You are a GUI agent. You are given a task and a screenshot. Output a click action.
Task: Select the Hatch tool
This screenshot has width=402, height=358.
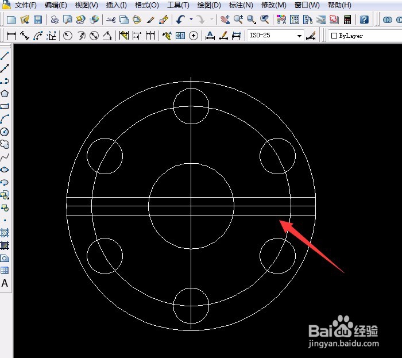coord(5,233)
